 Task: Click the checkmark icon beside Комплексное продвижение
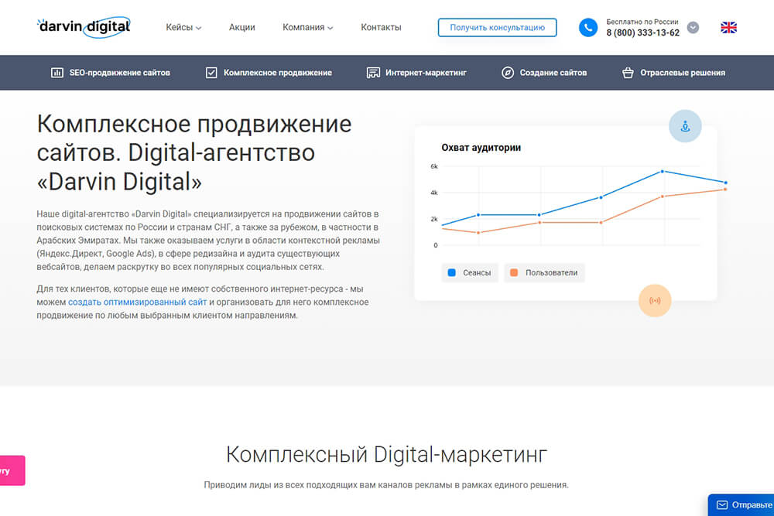[211, 73]
